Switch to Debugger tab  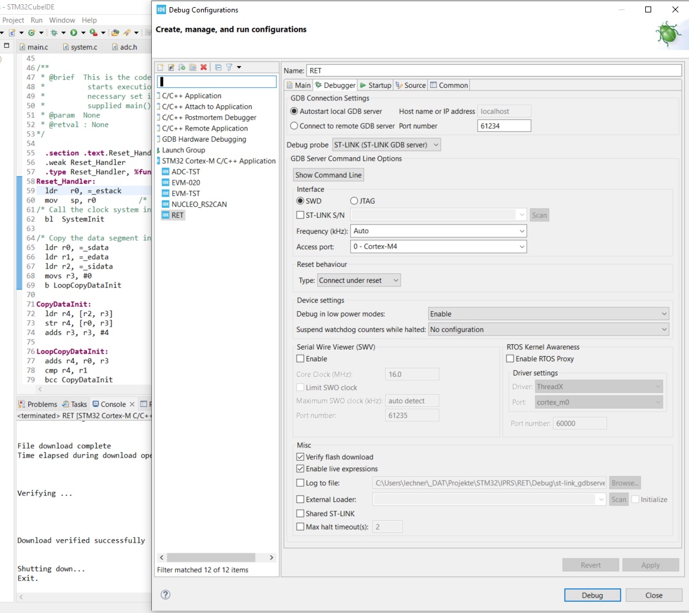tap(335, 85)
